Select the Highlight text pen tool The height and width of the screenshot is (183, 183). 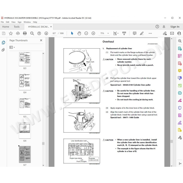[142, 33]
